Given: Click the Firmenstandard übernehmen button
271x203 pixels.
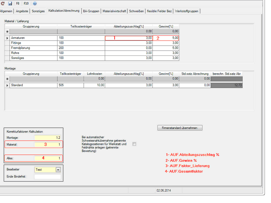Looking at the screenshot, I should 180,128.
